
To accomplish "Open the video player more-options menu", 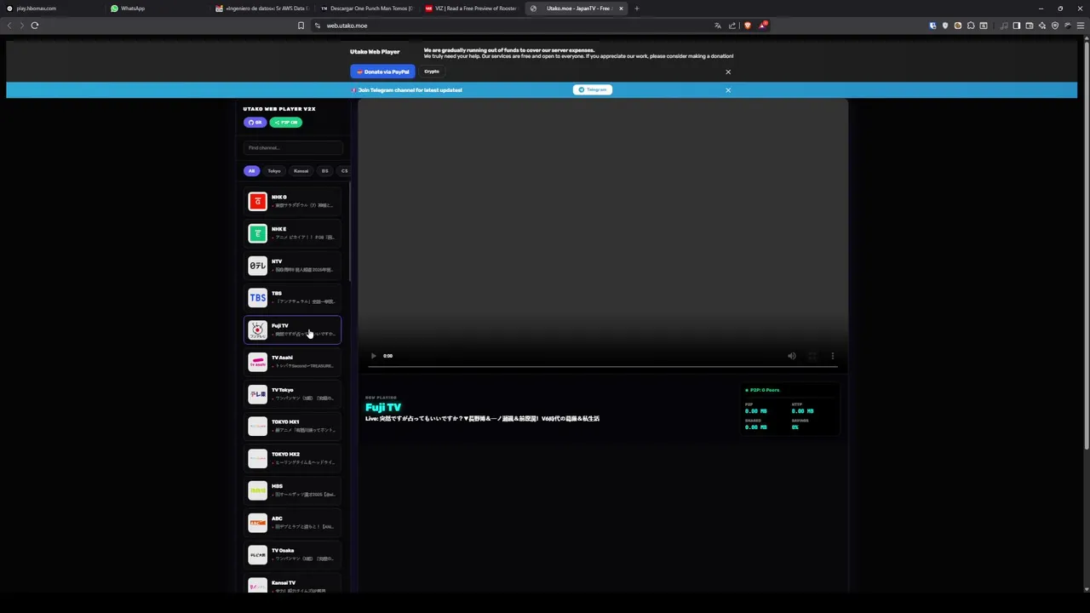I will (832, 356).
